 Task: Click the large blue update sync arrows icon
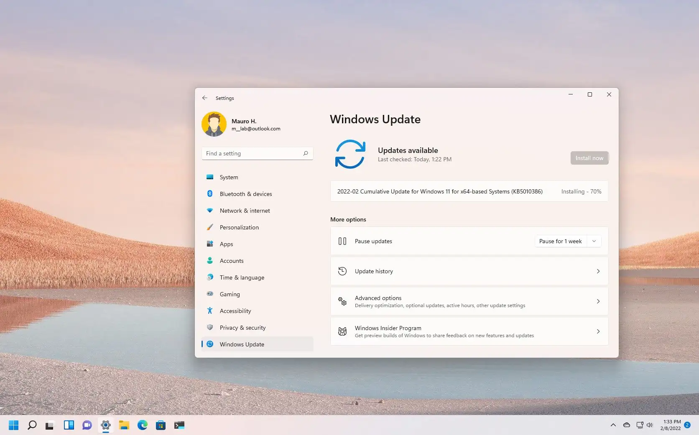(x=350, y=154)
